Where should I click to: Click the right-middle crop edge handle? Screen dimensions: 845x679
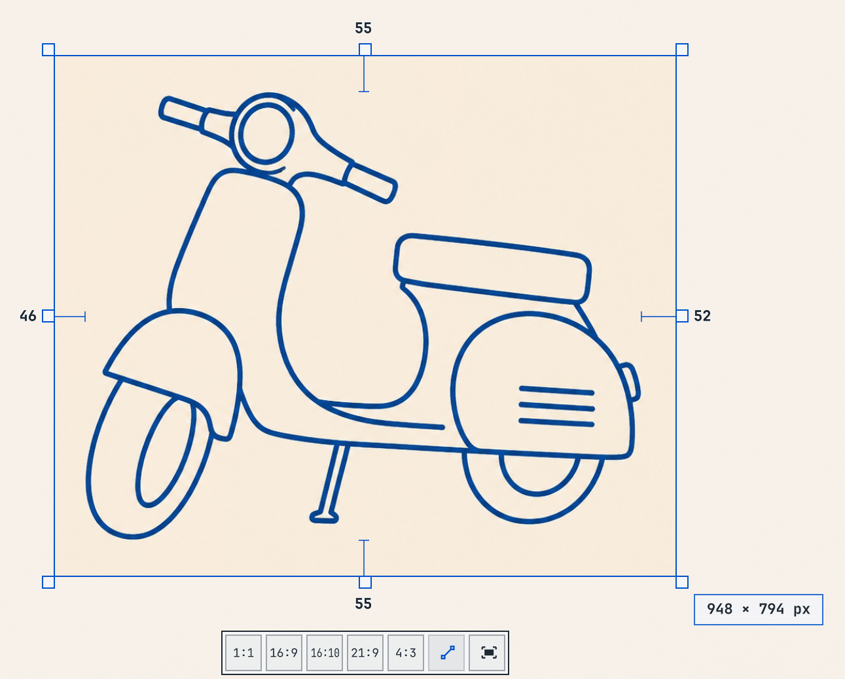tap(682, 316)
